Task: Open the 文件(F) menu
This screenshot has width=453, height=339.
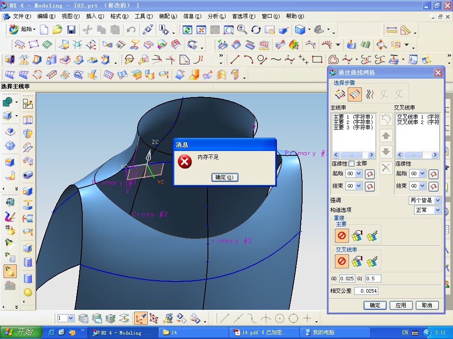Action: (22, 16)
